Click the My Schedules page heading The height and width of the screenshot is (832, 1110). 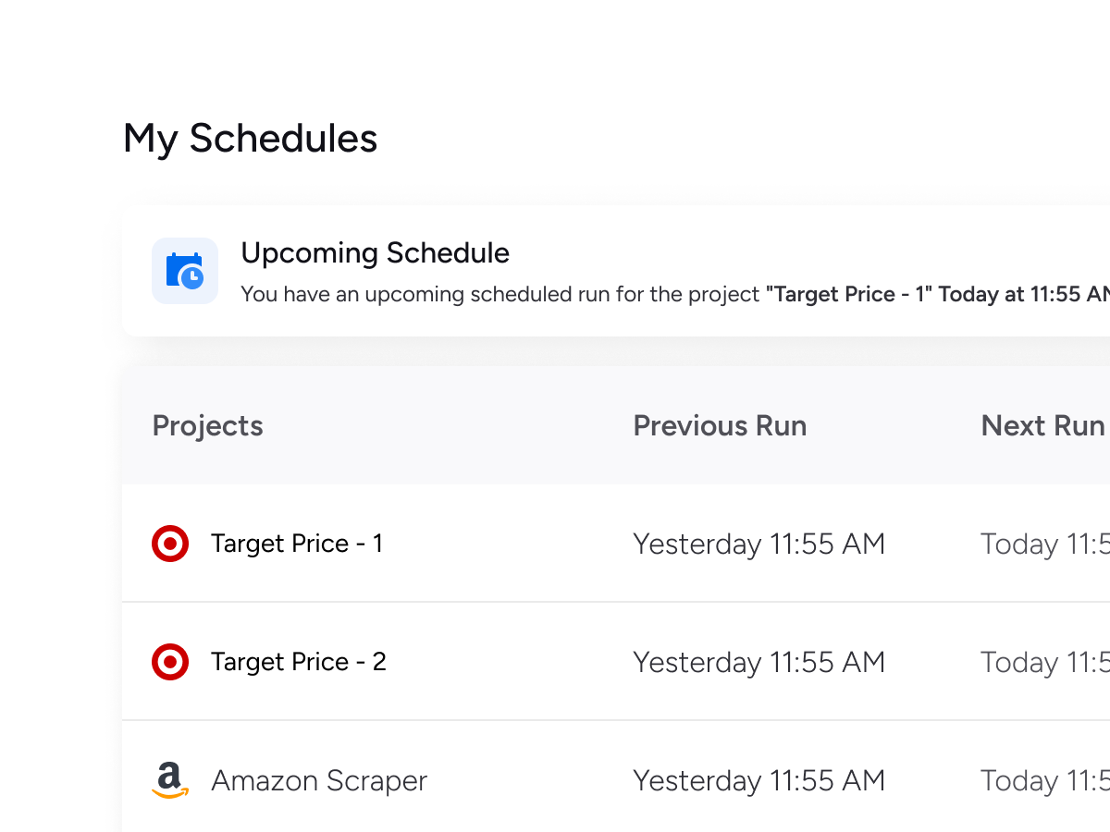coord(250,139)
